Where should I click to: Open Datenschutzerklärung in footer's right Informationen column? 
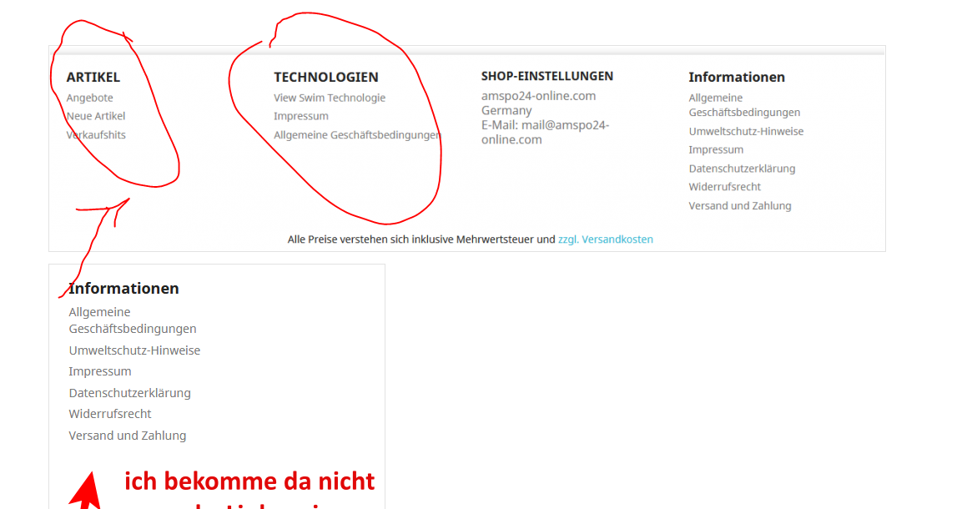coord(742,169)
